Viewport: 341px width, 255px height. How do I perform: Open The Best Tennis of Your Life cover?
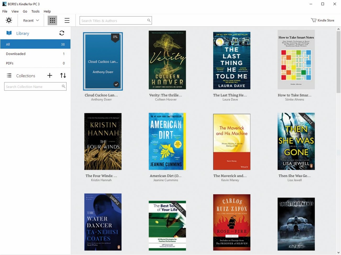tap(167, 226)
